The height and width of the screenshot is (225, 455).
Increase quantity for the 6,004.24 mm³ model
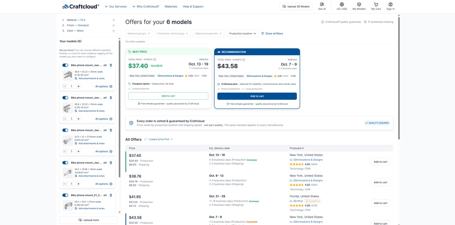78,151
